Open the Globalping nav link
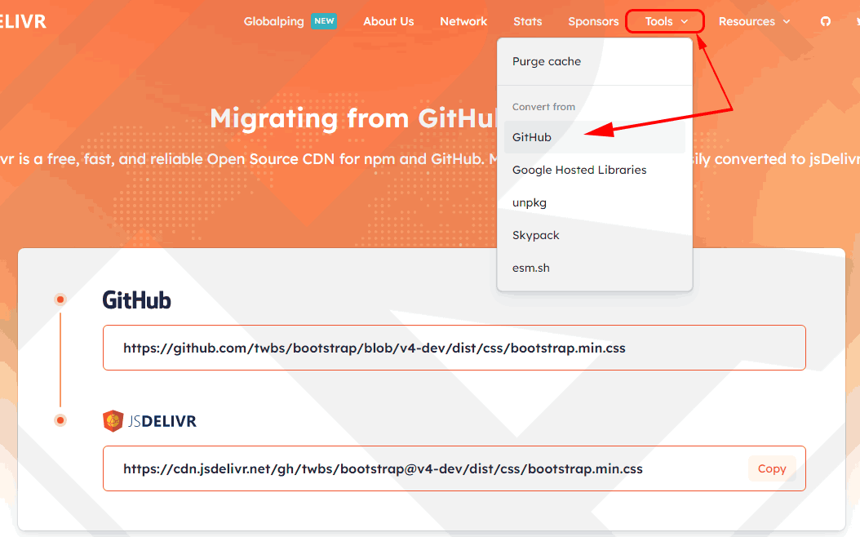860x537 pixels. pos(273,21)
